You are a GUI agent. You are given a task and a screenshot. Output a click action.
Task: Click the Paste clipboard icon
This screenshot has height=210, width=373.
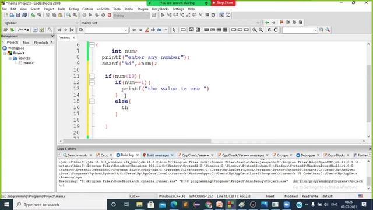point(61,15)
